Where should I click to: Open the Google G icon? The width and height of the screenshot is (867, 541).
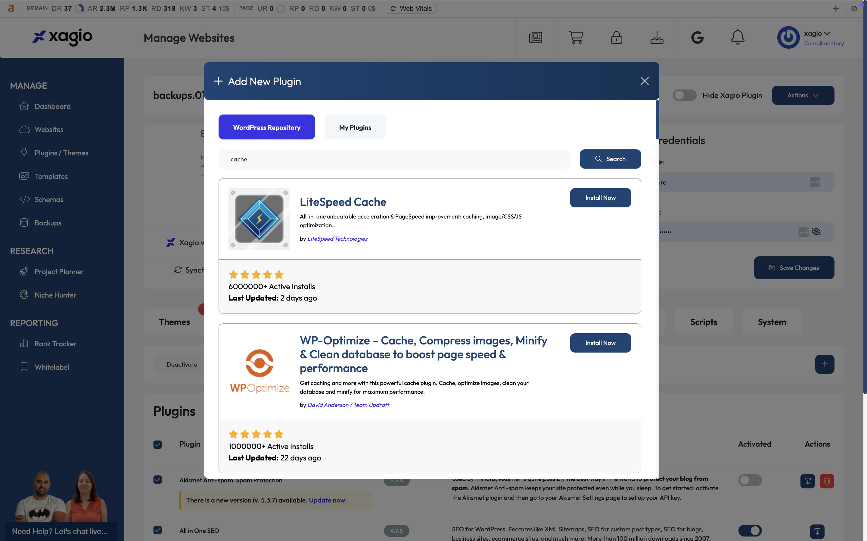coord(697,38)
